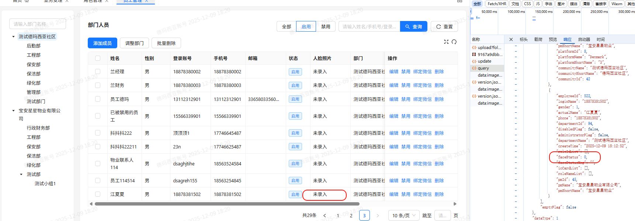The image size is (635, 221).
Task: Select the 全部 status filter tab
Action: [287, 27]
